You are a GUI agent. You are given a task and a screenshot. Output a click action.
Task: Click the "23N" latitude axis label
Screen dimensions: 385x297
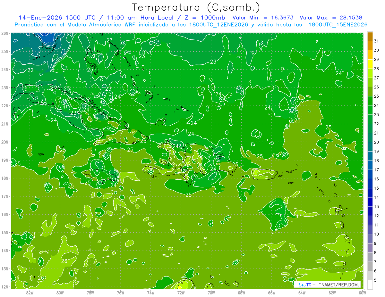click(x=5, y=87)
